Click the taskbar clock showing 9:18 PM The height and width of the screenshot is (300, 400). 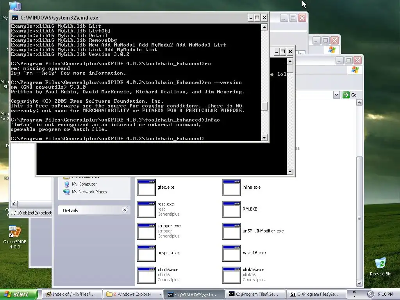(385, 294)
